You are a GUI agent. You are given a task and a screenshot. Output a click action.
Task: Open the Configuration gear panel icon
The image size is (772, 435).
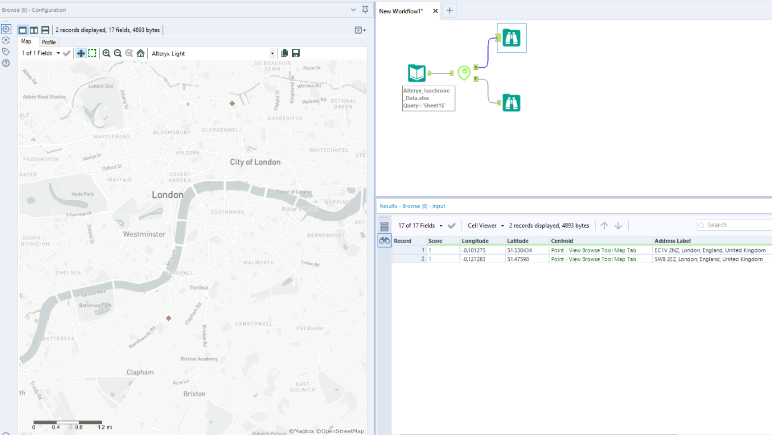click(x=6, y=29)
